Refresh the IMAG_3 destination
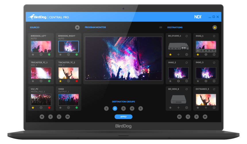Screen dimensions: 247x144 coord(214,62)
